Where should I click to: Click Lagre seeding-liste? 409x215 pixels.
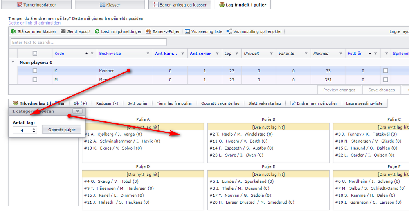(x=364, y=103)
